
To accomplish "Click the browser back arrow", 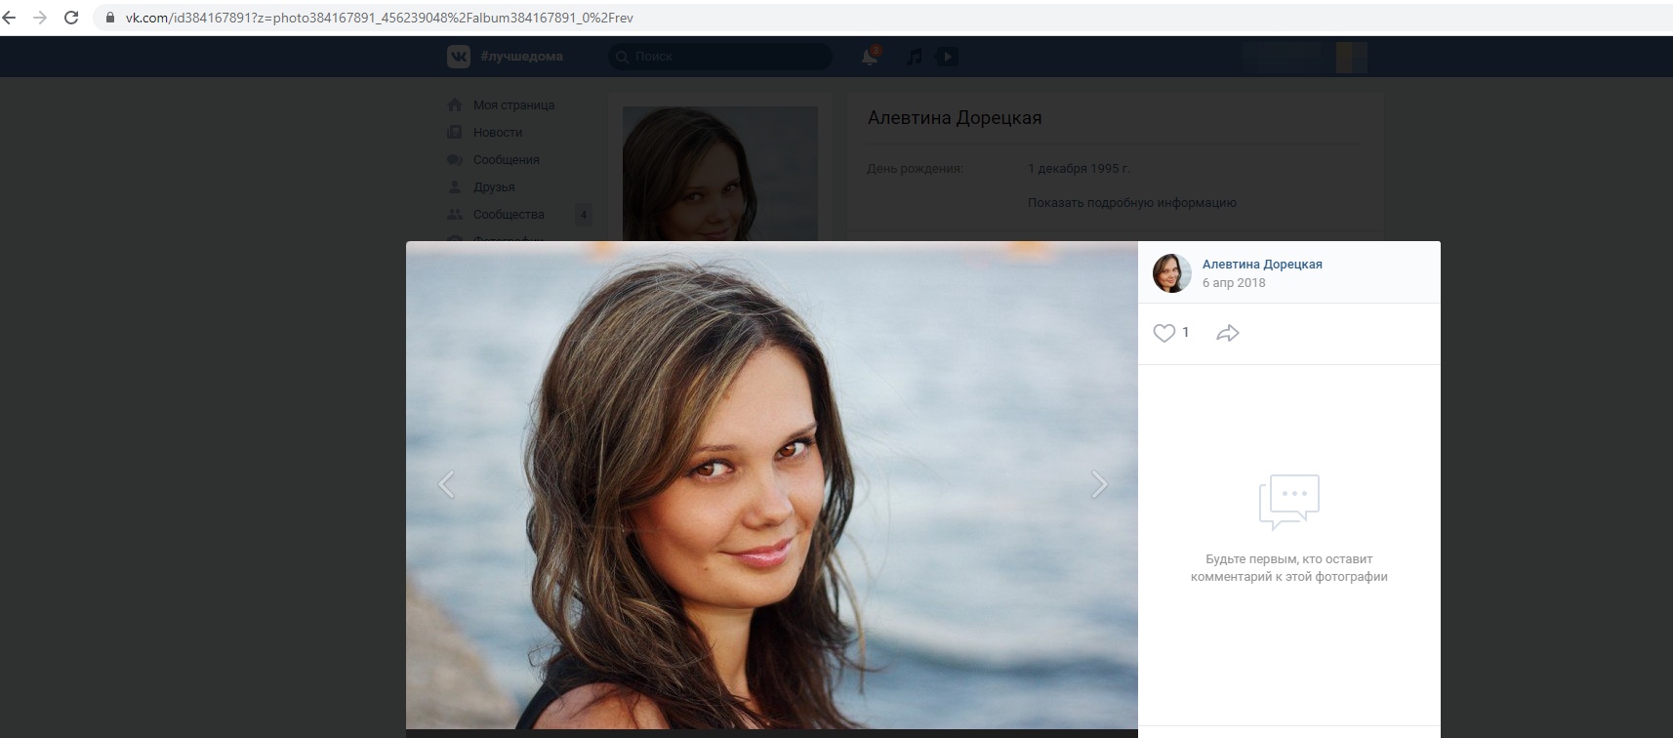I will [x=9, y=18].
